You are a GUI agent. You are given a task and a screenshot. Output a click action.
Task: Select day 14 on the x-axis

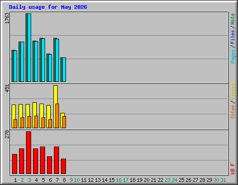(x=105, y=180)
